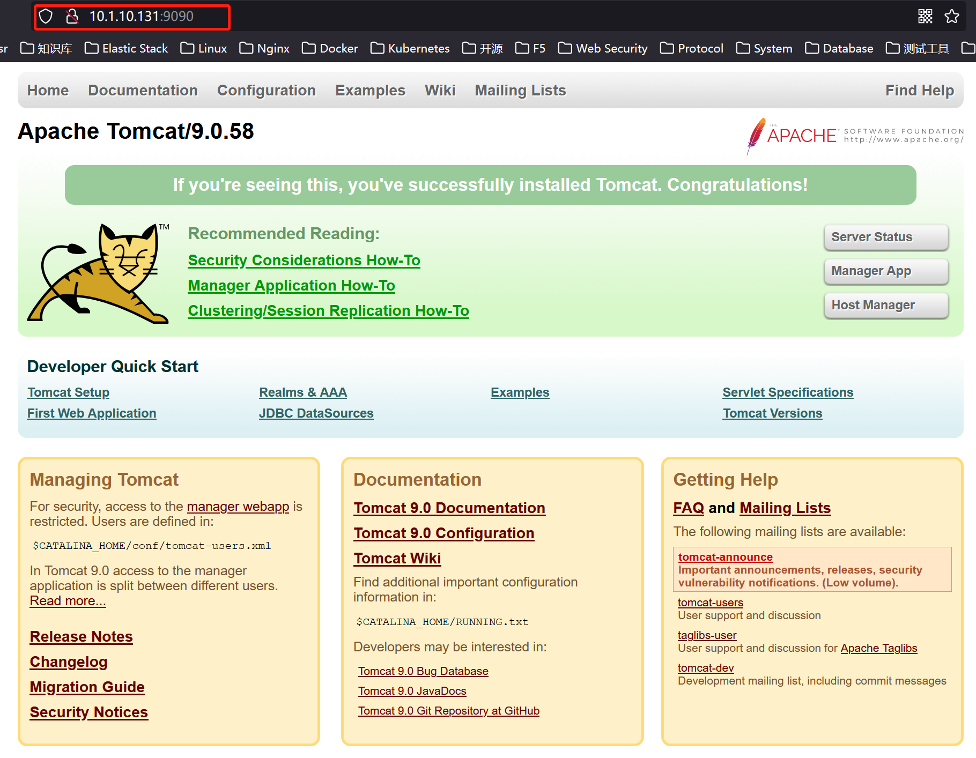Screen dimensions: 976x758
Task: Open the 知识库 bookmarks folder
Action: (46, 48)
